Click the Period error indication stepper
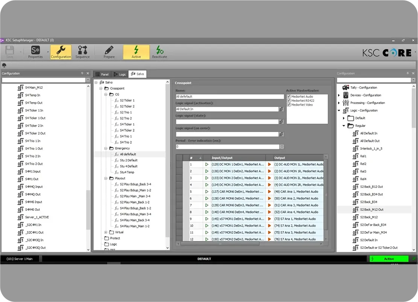 (x=282, y=147)
